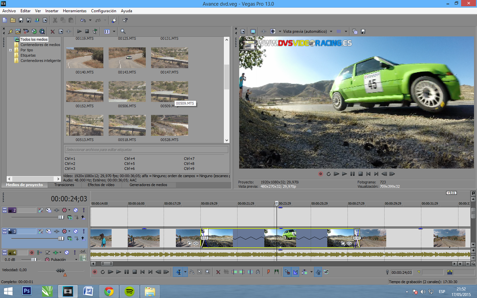Toggle auto preview in Project Media toolbar
The width and height of the screenshot is (477, 298).
(x=95, y=31)
